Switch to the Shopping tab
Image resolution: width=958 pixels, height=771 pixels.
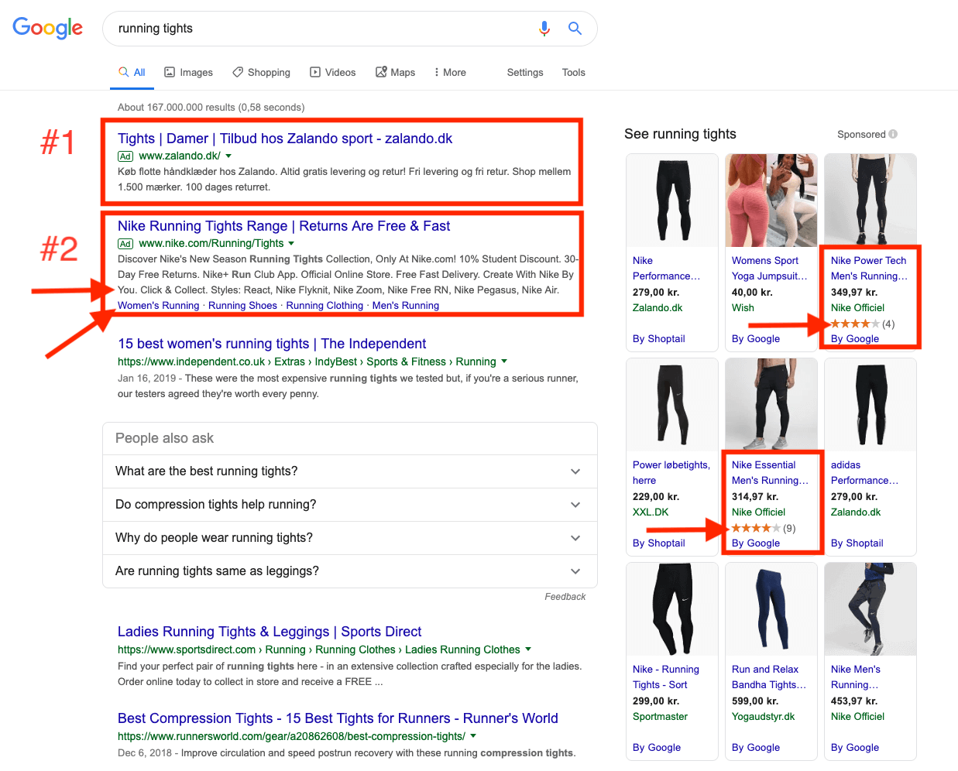point(261,72)
